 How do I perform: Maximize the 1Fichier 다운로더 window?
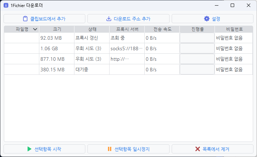pyautogui.click(x=232, y=5)
